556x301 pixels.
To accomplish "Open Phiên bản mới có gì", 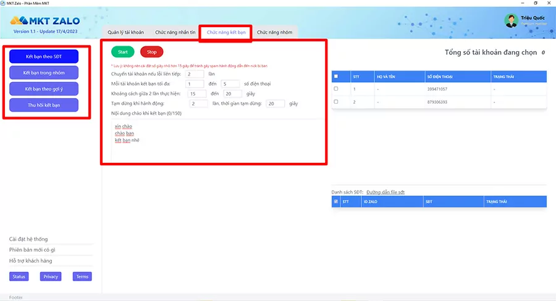I will (32, 250).
